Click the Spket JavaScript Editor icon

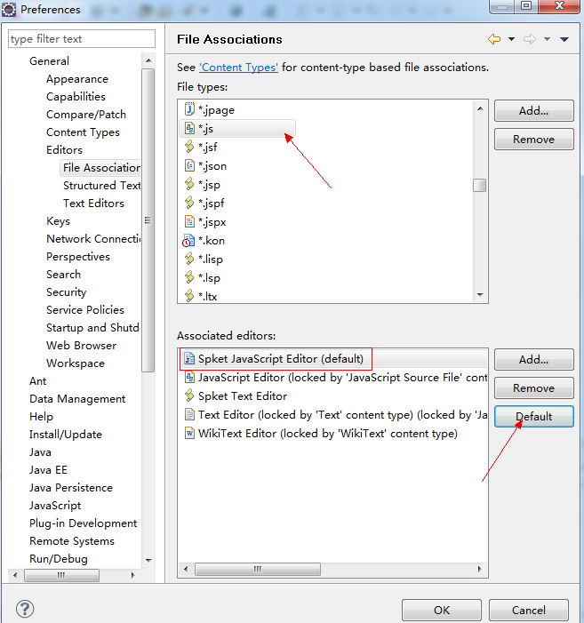pyautogui.click(x=189, y=358)
